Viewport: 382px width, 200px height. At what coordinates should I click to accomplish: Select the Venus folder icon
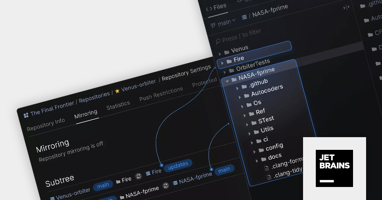(226, 52)
